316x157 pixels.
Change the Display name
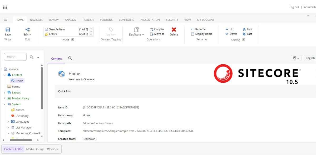201,34
